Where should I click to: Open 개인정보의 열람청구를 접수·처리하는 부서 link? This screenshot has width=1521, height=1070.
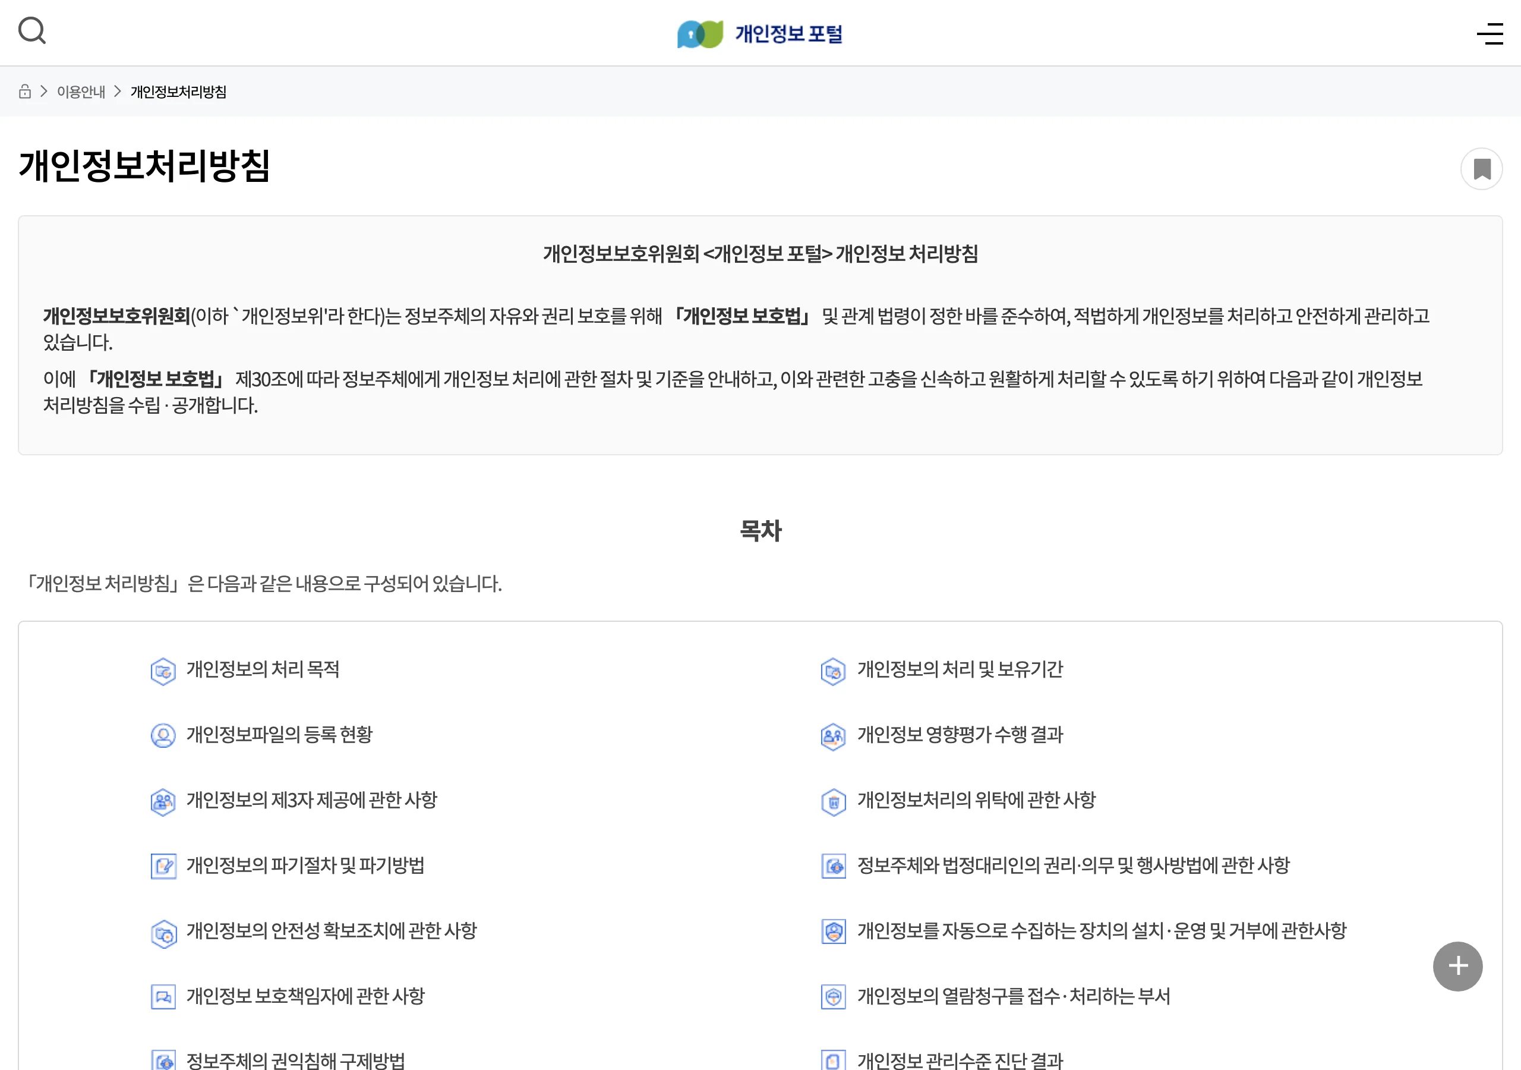click(x=1014, y=996)
